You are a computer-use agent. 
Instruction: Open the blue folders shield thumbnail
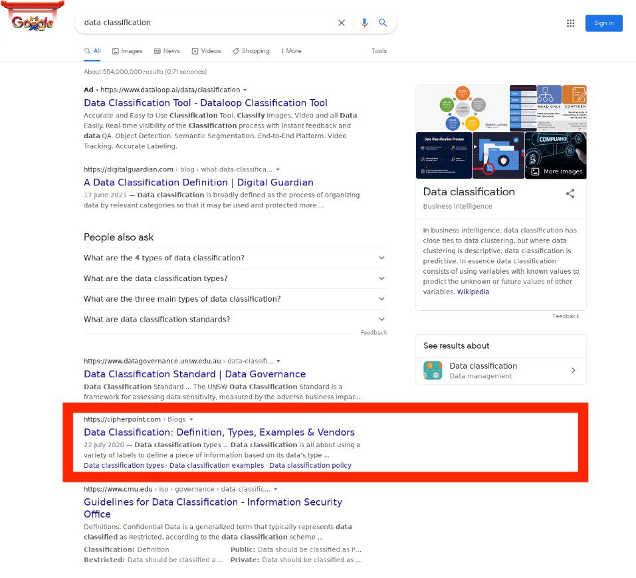pos(498,155)
